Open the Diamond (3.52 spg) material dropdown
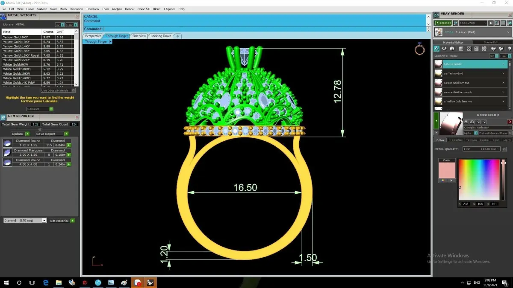The image size is (513, 288). 25,221
